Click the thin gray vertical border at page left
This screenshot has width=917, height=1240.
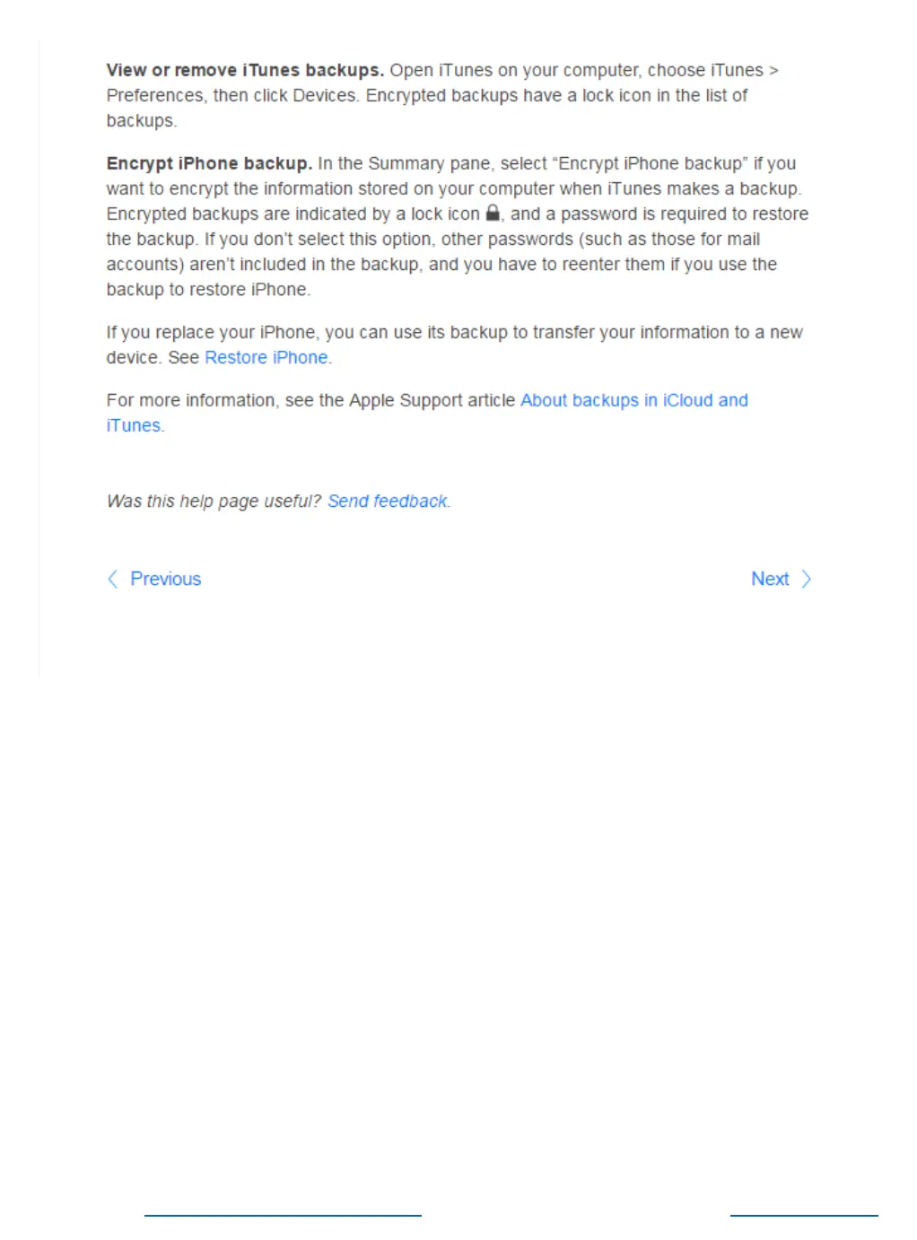pyautogui.click(x=39, y=357)
